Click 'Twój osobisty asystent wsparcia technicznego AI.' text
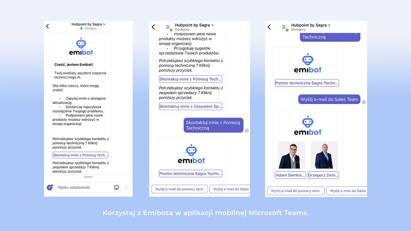The width and height of the screenshot is (411, 231). pos(80,75)
